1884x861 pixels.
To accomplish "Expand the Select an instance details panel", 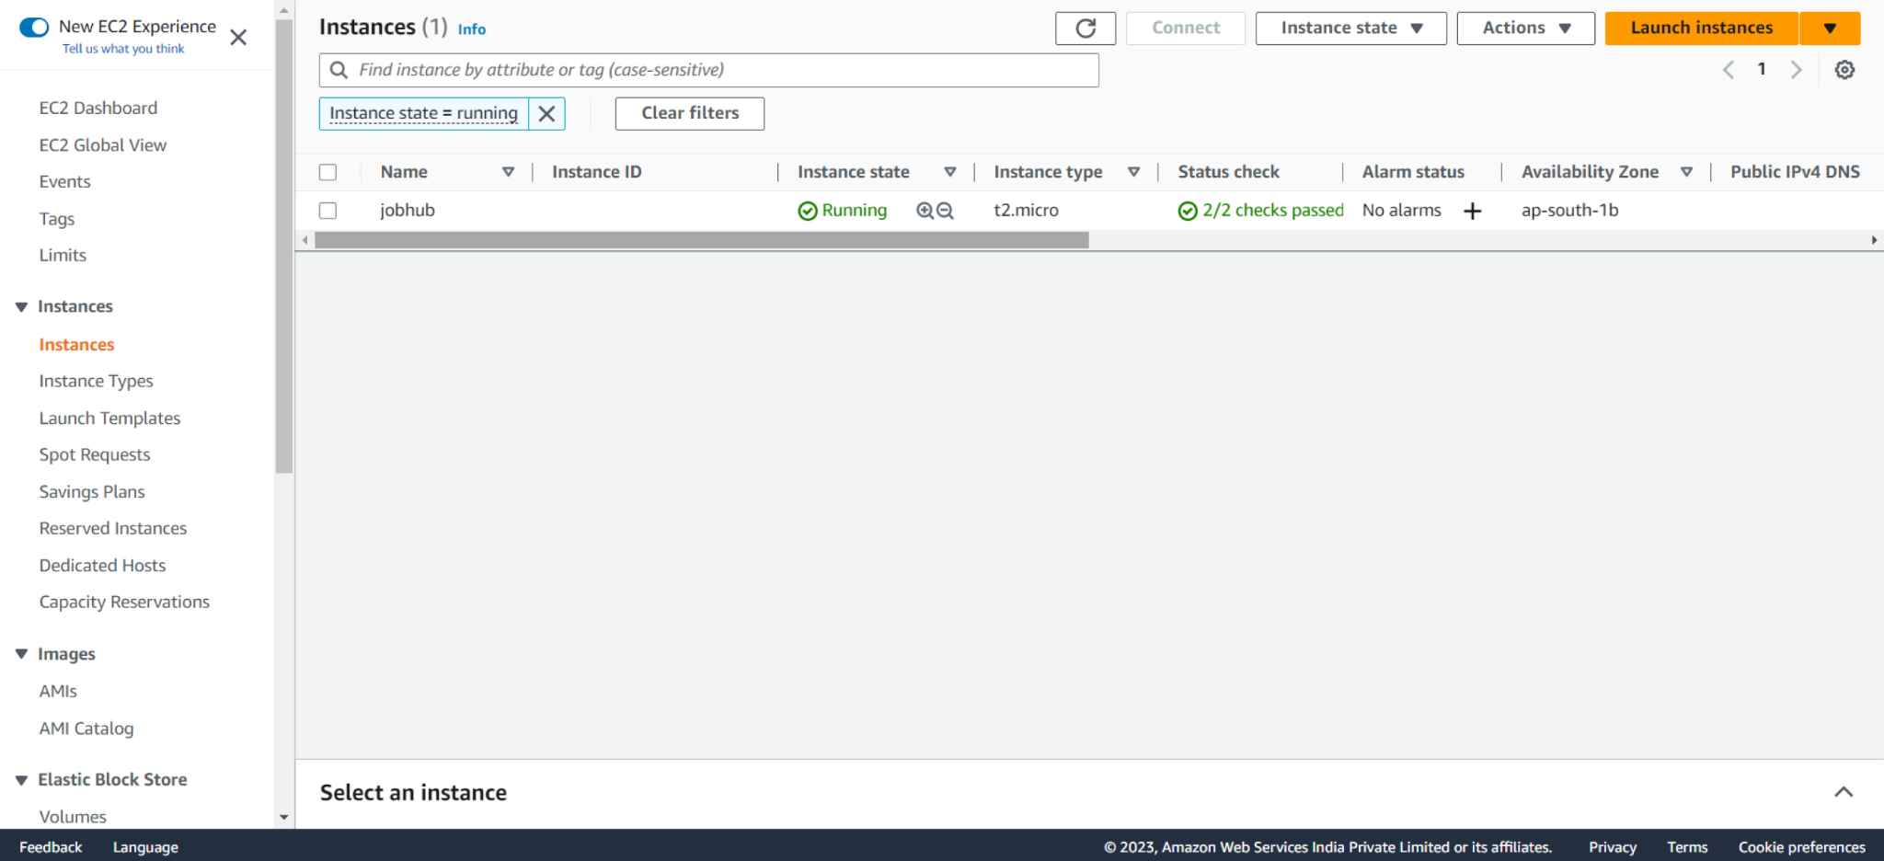I will (x=1844, y=792).
